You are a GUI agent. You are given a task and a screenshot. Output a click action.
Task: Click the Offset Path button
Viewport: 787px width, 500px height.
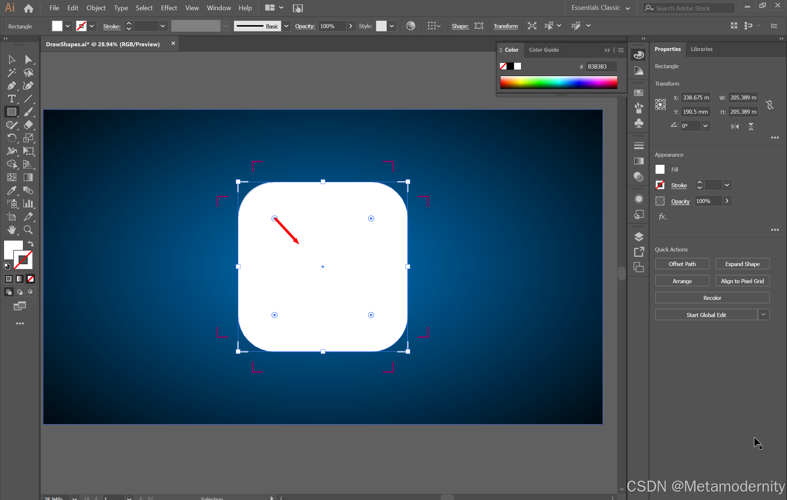(x=682, y=264)
